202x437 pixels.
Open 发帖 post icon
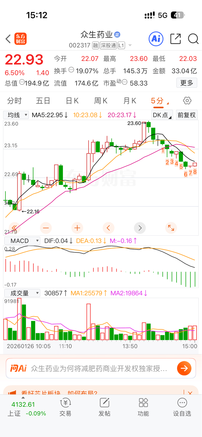(x=104, y=407)
